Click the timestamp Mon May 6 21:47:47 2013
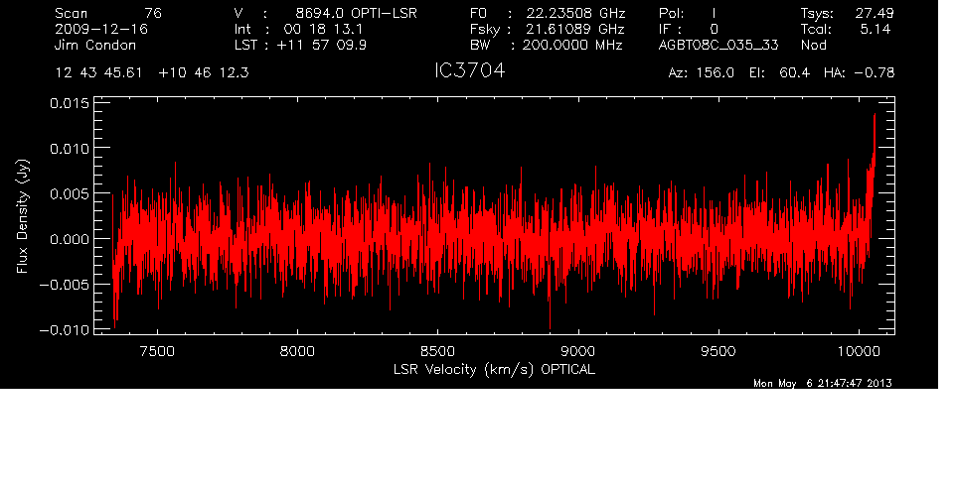 pos(823,383)
